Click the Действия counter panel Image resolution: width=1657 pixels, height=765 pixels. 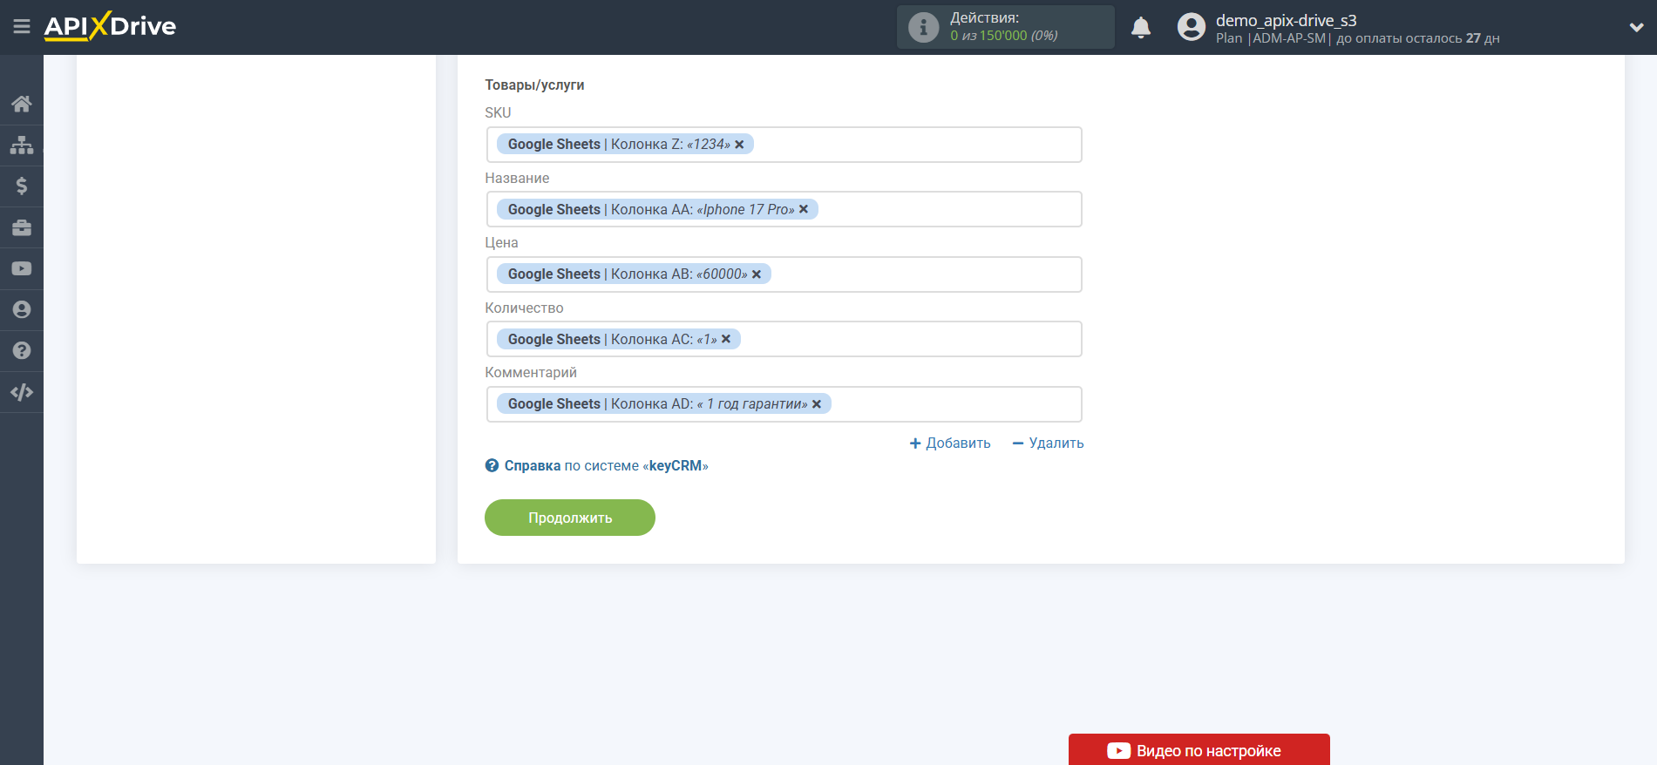point(1006,27)
